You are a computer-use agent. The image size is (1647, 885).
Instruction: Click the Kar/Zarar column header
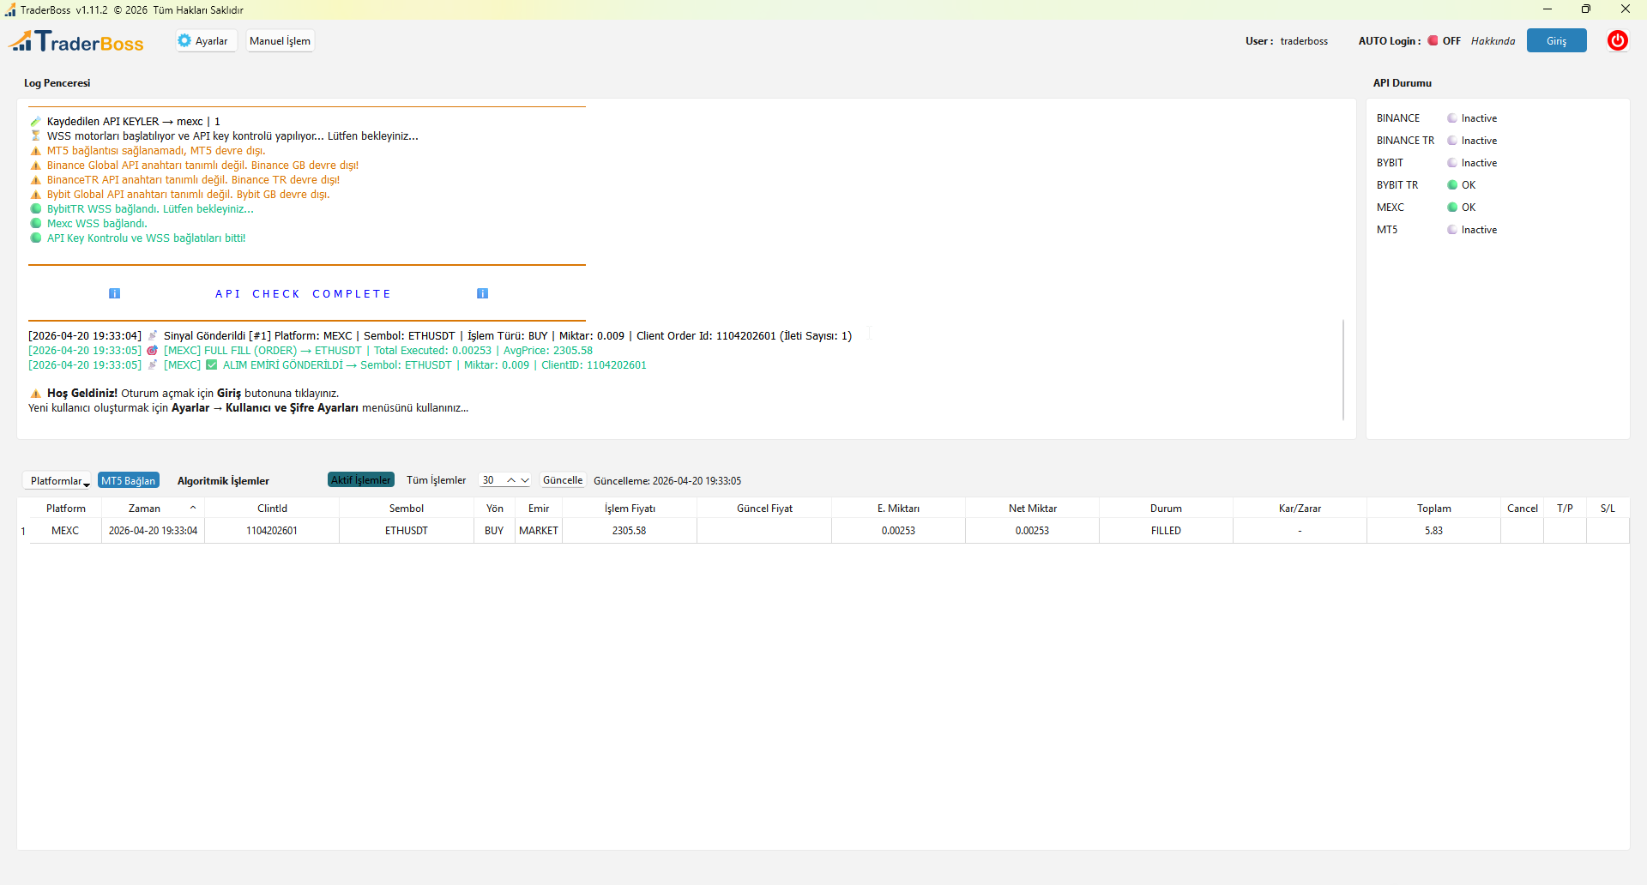pos(1300,509)
